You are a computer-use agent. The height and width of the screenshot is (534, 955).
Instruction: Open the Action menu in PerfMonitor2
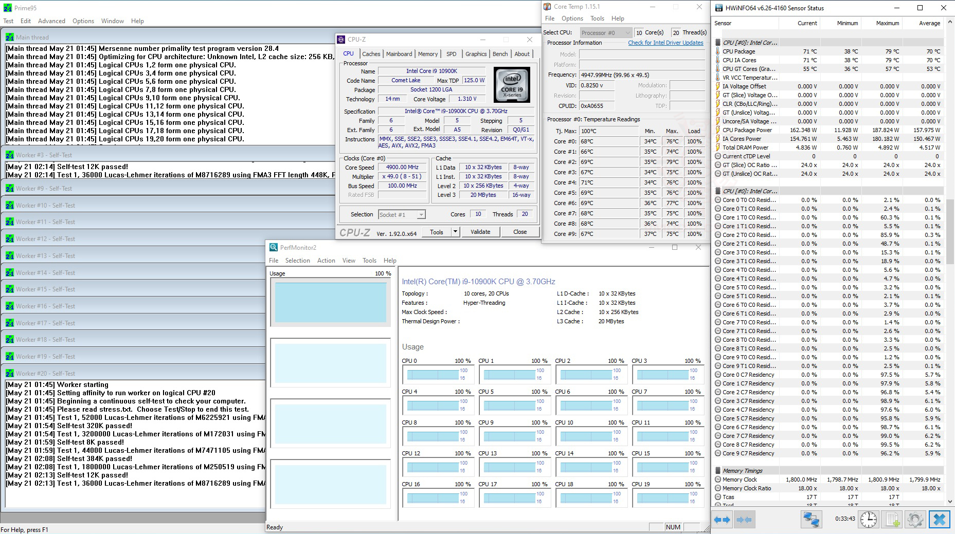(x=326, y=261)
